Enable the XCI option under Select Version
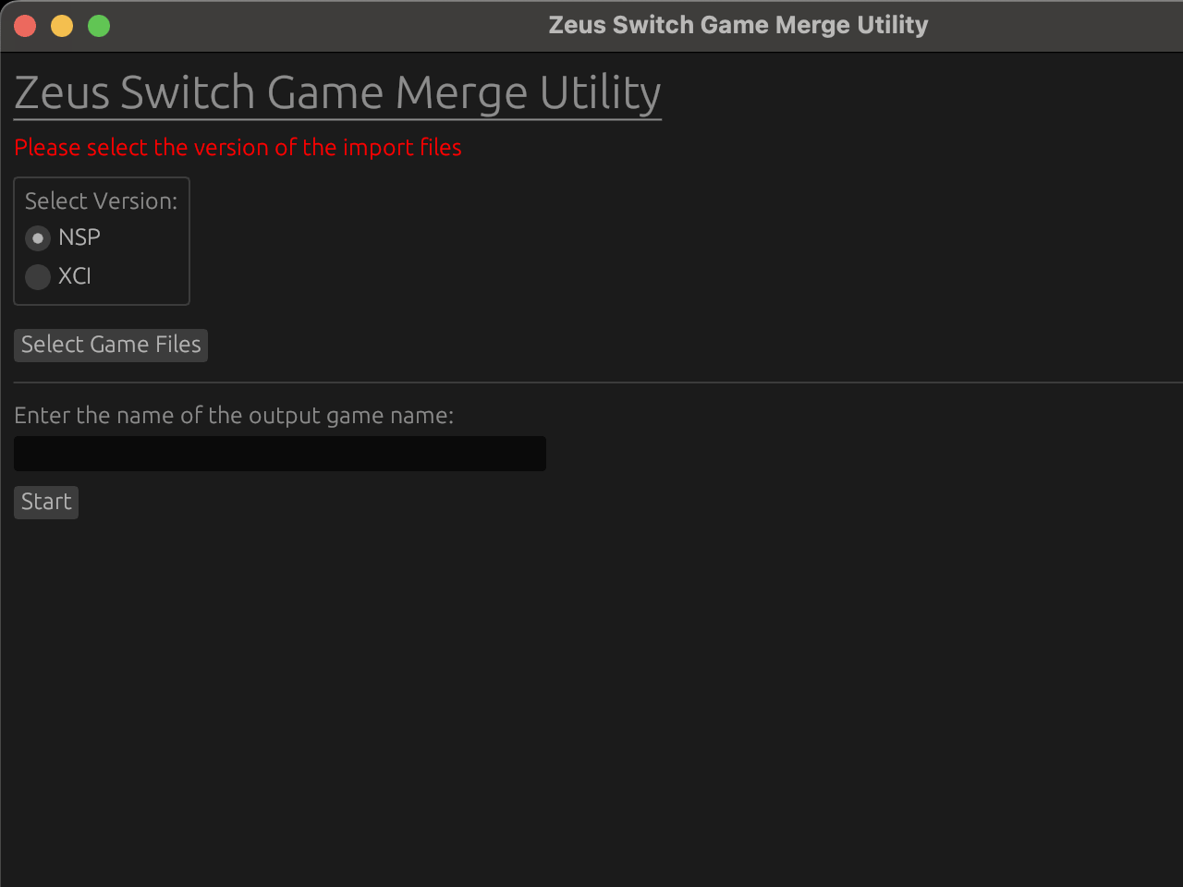 click(x=37, y=276)
